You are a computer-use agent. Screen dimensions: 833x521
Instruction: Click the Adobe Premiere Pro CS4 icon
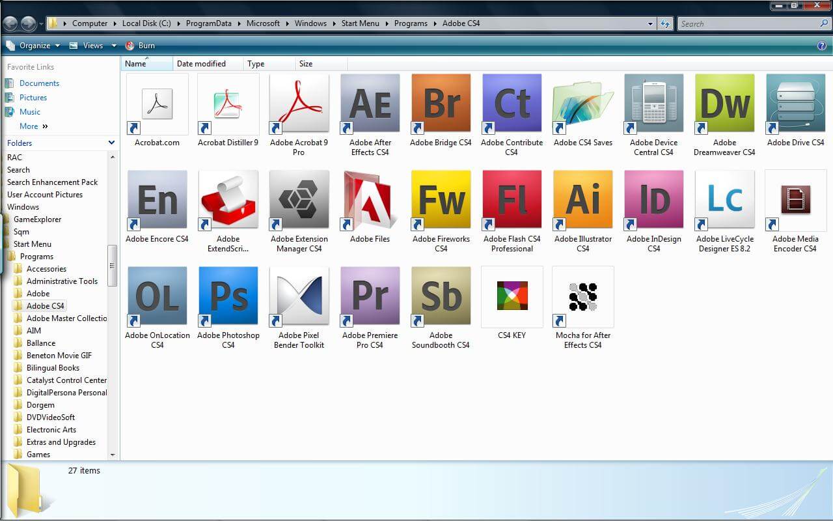click(x=370, y=297)
